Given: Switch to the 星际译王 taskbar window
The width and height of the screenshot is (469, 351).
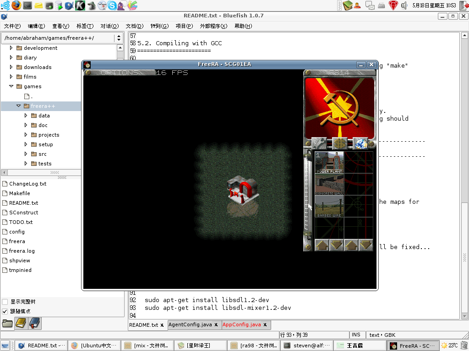Looking at the screenshot, I should click(200, 346).
